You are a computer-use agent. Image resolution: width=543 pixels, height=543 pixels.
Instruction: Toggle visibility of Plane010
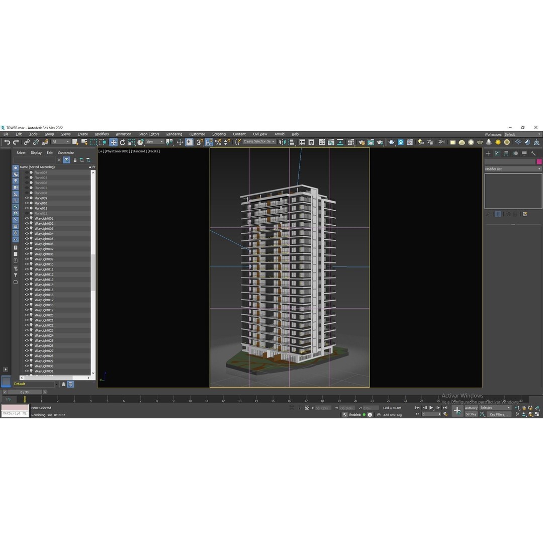(27, 203)
